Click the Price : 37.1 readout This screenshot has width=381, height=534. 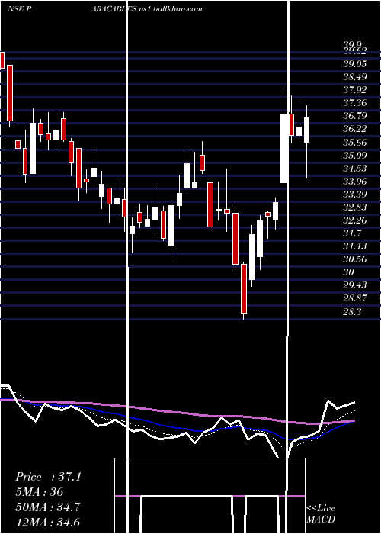point(48,477)
